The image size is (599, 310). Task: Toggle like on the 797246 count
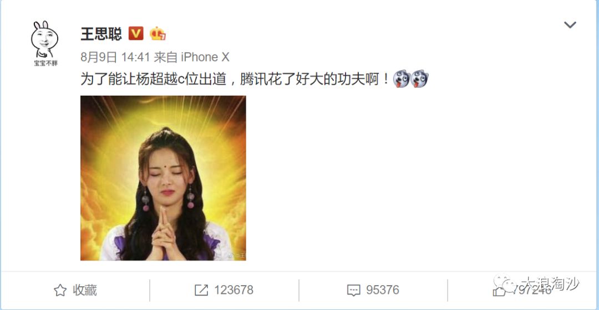click(532, 290)
